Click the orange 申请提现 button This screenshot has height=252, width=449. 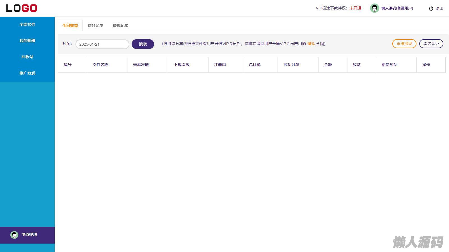pos(404,44)
